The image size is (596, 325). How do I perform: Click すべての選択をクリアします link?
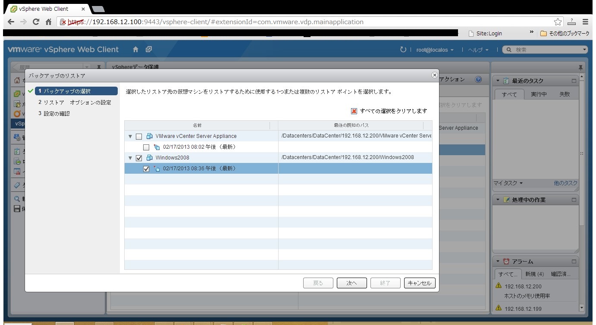click(x=393, y=111)
